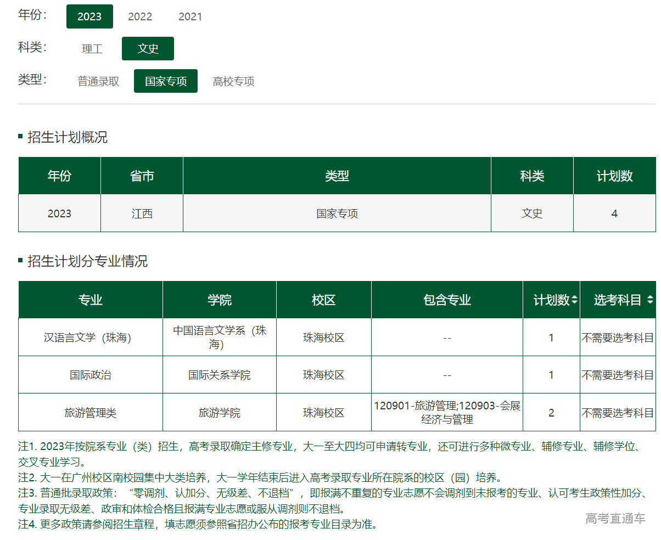This screenshot has width=661, height=540.
Task: Click the 江西 province cell
Action: (142, 213)
